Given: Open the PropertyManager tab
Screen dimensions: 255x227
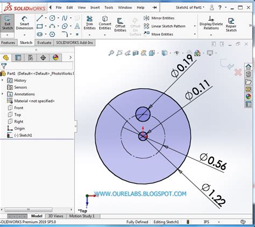Looking at the screenshot, I should tap(18, 58).
